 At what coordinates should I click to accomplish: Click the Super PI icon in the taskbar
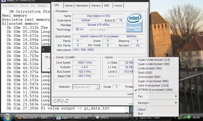[59, 117]
